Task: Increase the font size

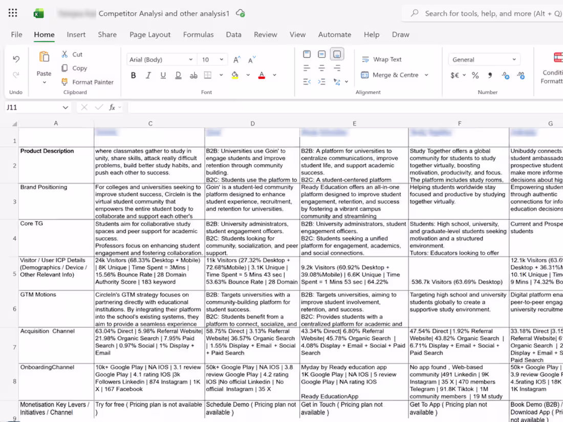Action: pos(236,59)
